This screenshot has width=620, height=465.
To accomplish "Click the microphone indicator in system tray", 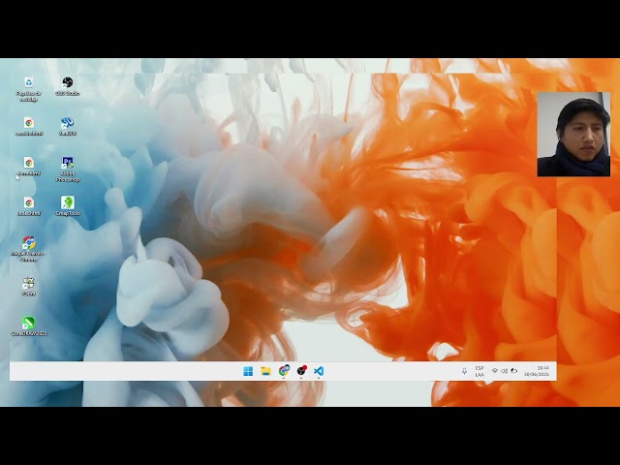I will point(464,371).
